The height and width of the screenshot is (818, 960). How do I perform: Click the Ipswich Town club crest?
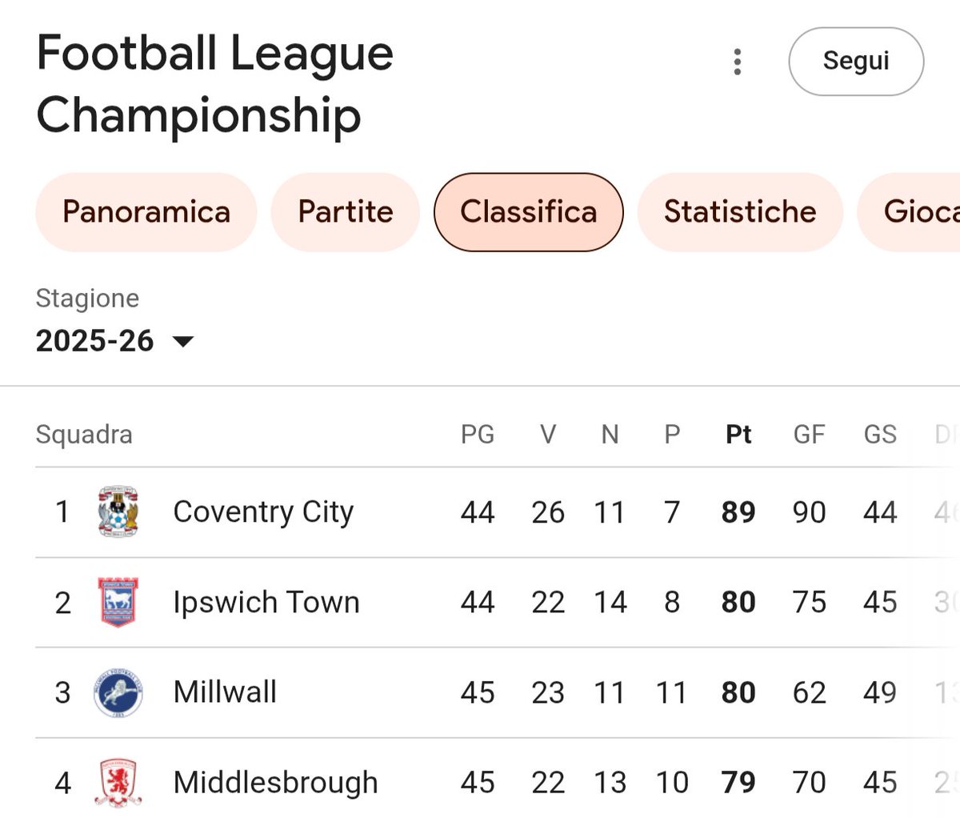[118, 602]
